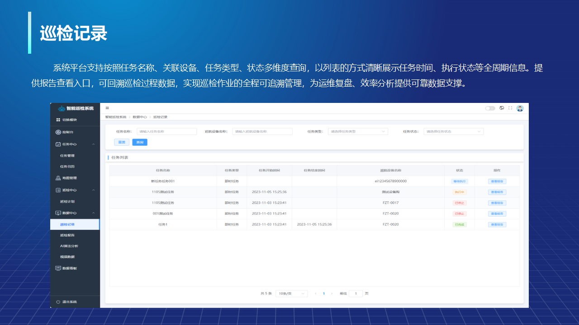Click the theme palette icon in header
Screen dimensions: 579x325
(x=502, y=108)
